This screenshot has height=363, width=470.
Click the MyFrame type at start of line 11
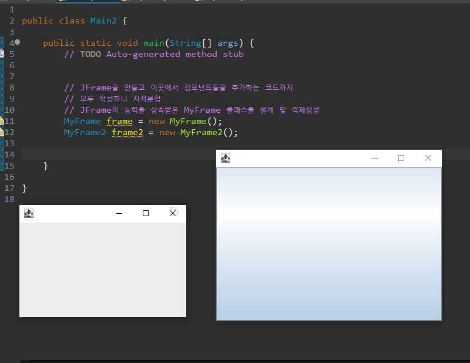82,122
